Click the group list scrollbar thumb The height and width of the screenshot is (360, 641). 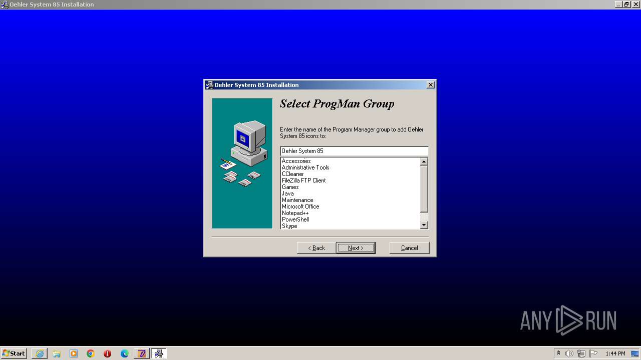coord(424,188)
